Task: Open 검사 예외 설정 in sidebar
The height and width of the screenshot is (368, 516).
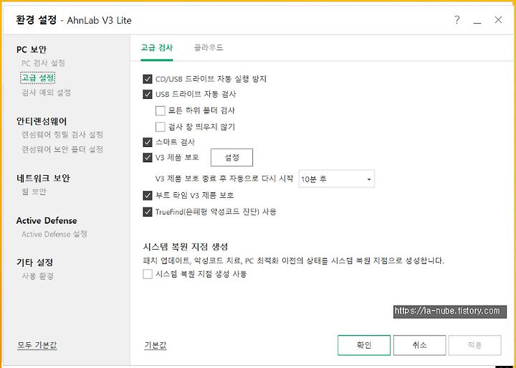Action: [x=46, y=93]
